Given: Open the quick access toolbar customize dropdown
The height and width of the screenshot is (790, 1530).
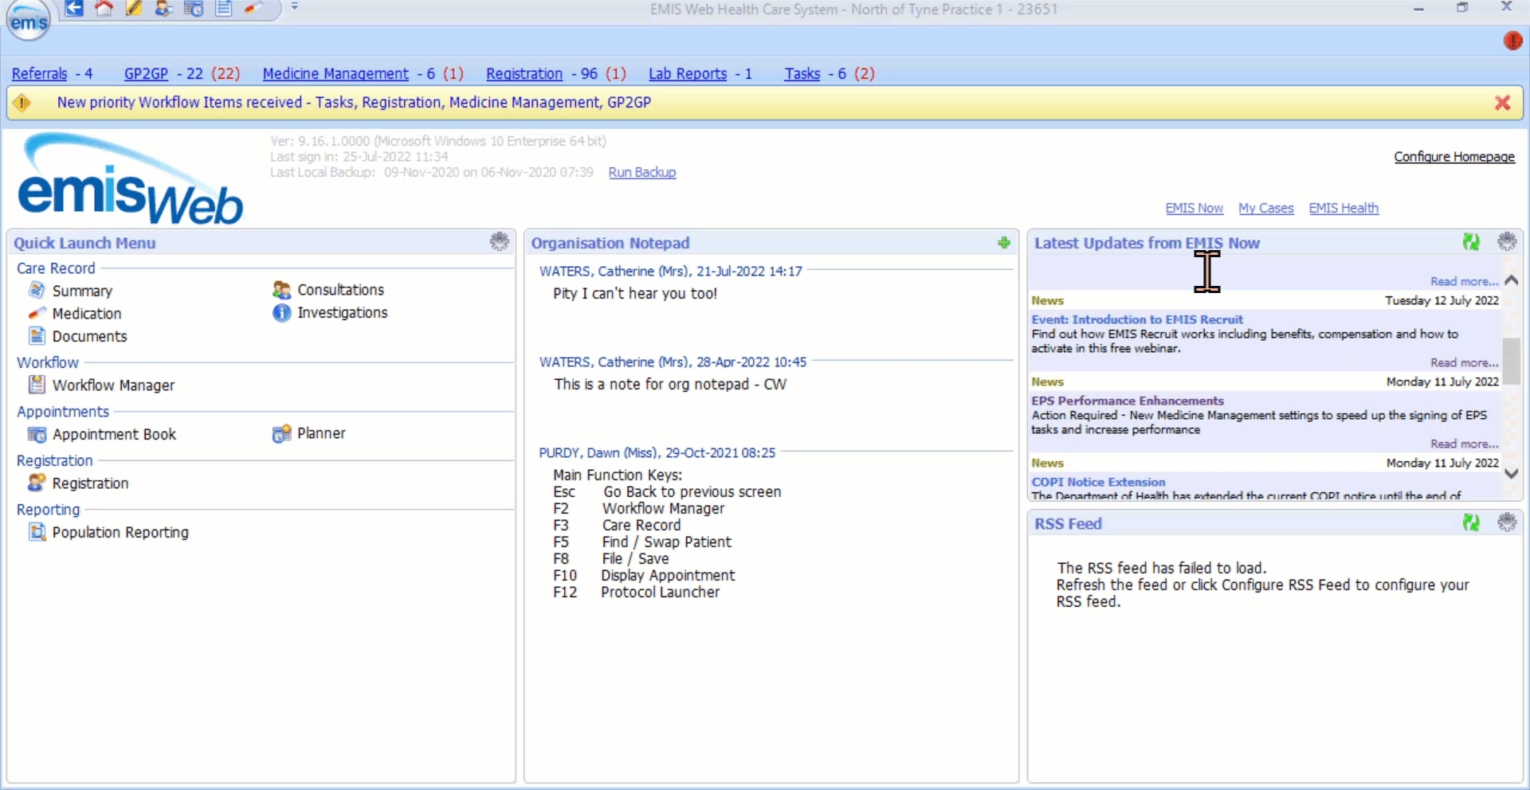Looking at the screenshot, I should 294,7.
